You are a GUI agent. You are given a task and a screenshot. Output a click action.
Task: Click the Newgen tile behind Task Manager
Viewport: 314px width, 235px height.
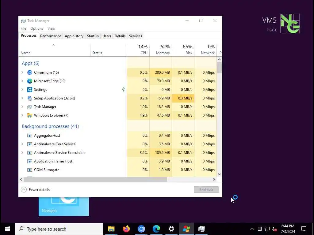[x=64, y=207]
